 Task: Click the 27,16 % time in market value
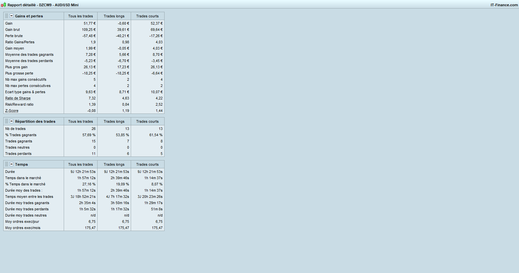(89, 184)
